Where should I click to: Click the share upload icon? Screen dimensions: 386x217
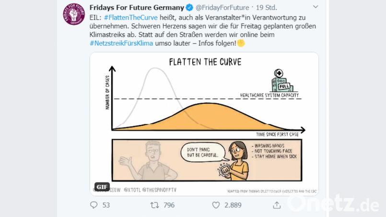[x=277, y=205]
